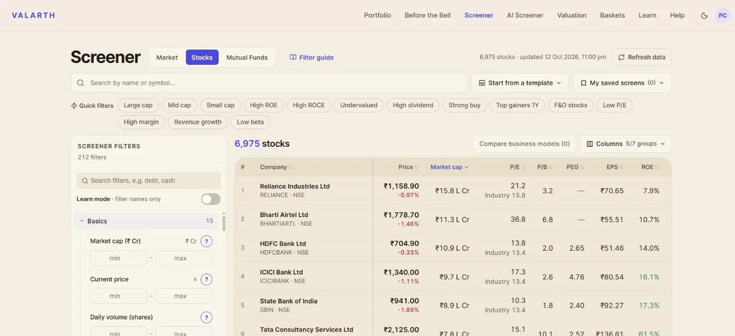Screen dimensions: 735x336
Task: Sort by Company column arrow
Action: [x=291, y=167]
